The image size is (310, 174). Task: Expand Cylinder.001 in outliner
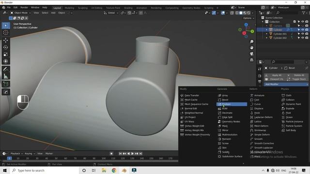266,34
